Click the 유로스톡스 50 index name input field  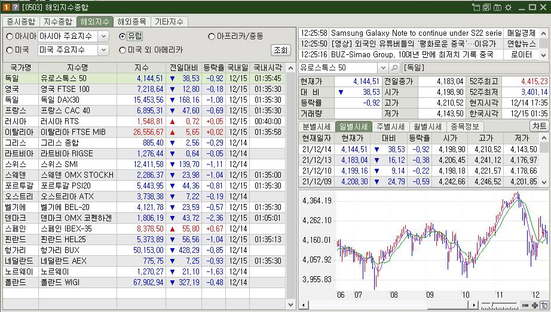point(338,67)
